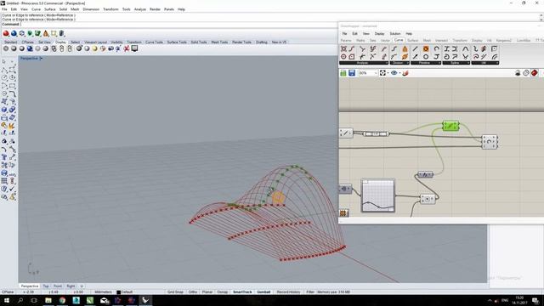Click the red X display toolbar icon

click(127, 48)
